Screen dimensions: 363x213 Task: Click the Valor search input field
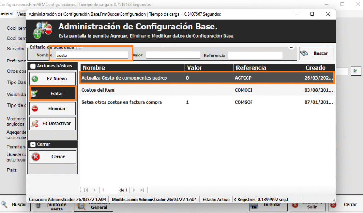tap(173, 55)
